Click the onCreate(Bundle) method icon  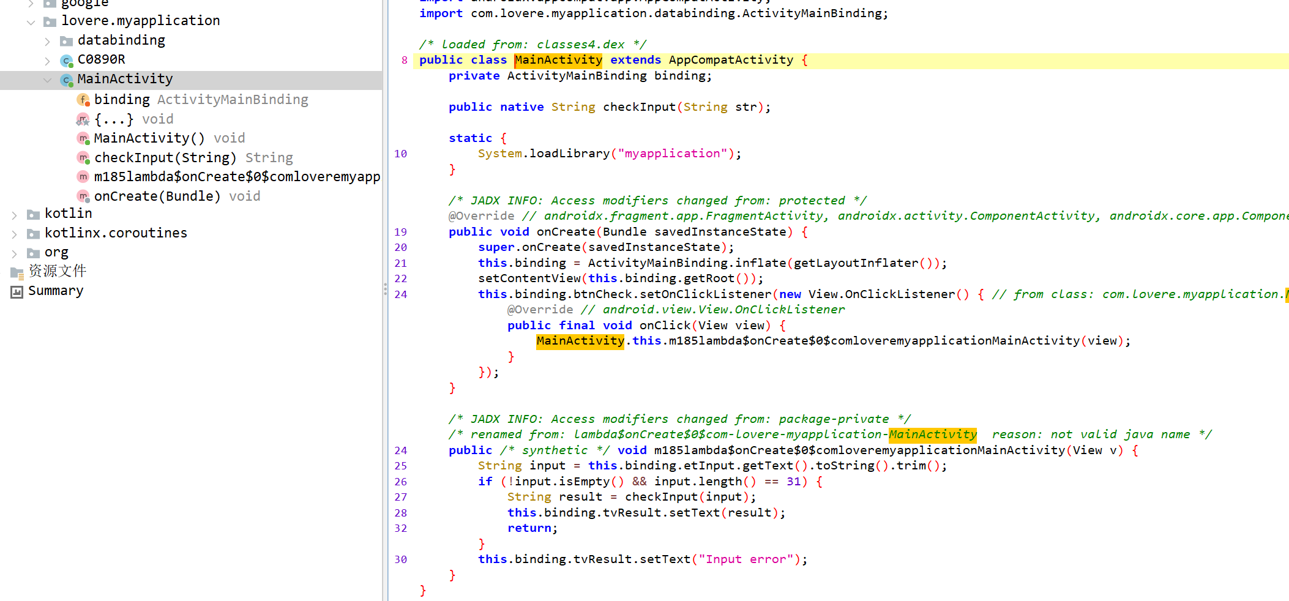tap(83, 196)
